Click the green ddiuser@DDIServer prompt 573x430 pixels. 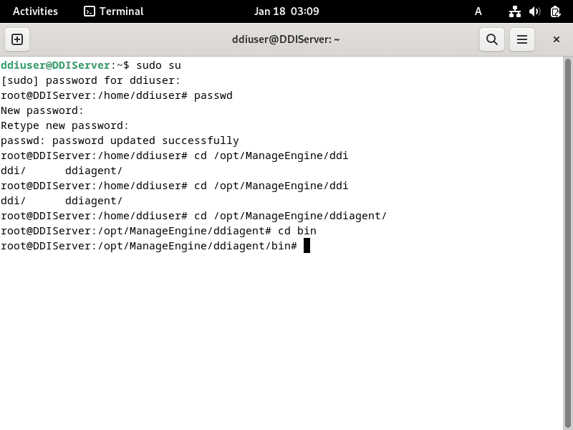(56, 65)
